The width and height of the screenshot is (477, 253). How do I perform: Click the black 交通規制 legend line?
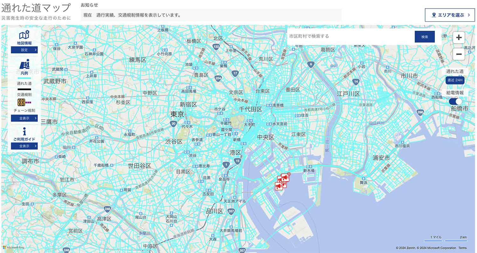(24, 89)
